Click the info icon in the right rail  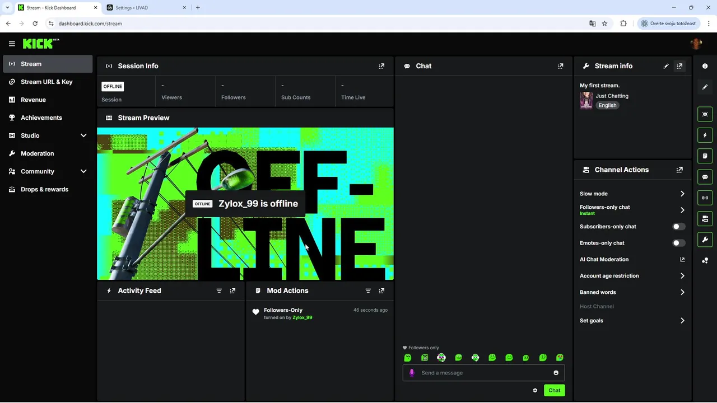pyautogui.click(x=705, y=66)
